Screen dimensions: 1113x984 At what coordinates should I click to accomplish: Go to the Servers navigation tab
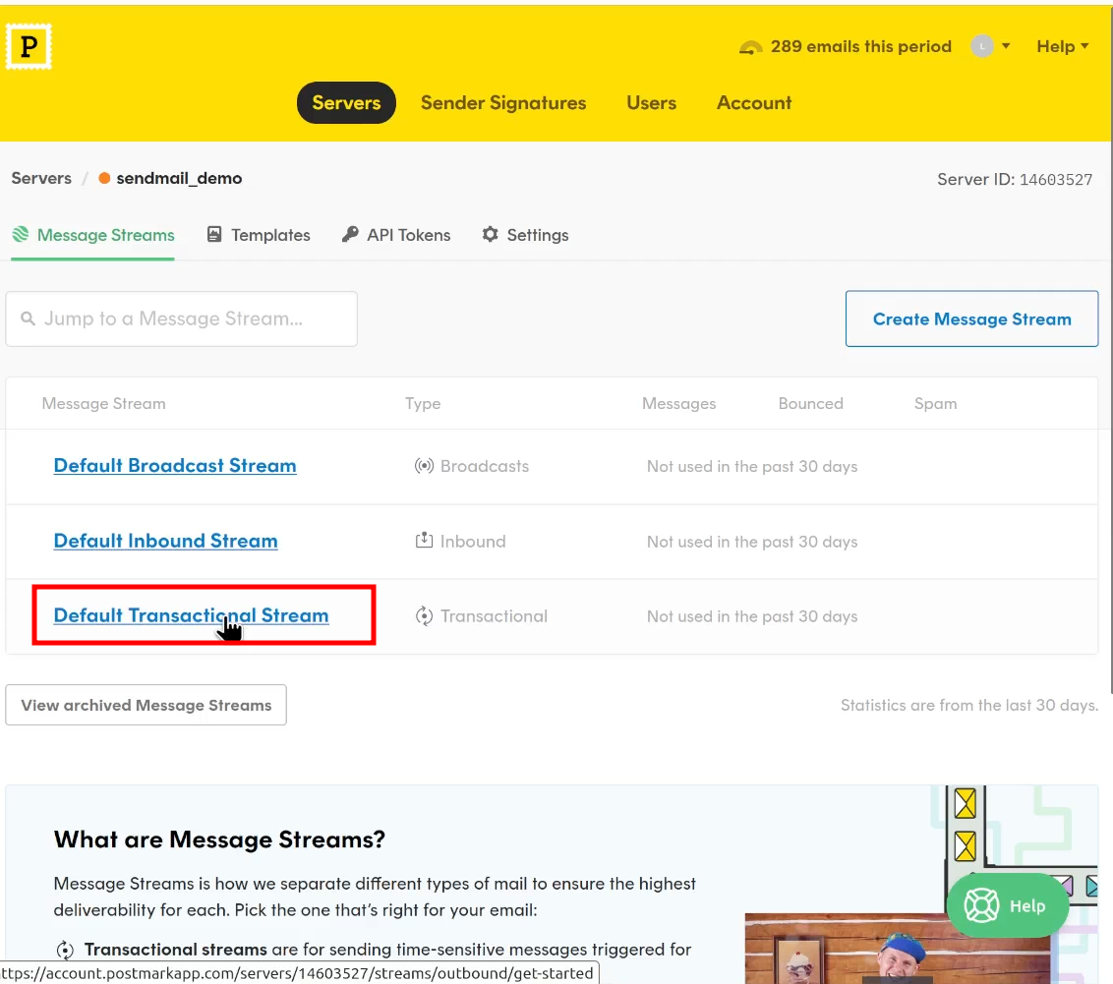pos(346,103)
